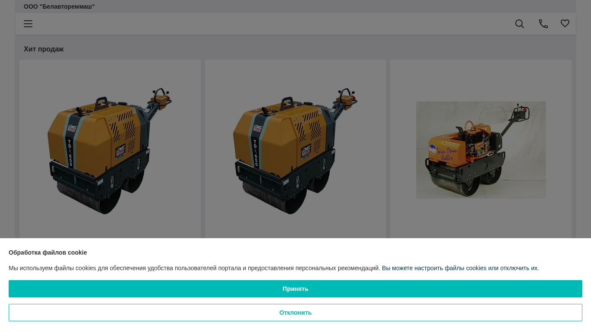This screenshot has width=591, height=332.
Task: Click the Обработка файлов cookie heading
Action: pyautogui.click(x=48, y=252)
